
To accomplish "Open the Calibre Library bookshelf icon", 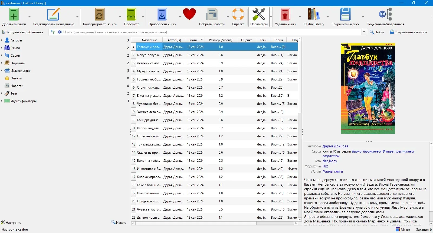I will (x=314, y=14).
